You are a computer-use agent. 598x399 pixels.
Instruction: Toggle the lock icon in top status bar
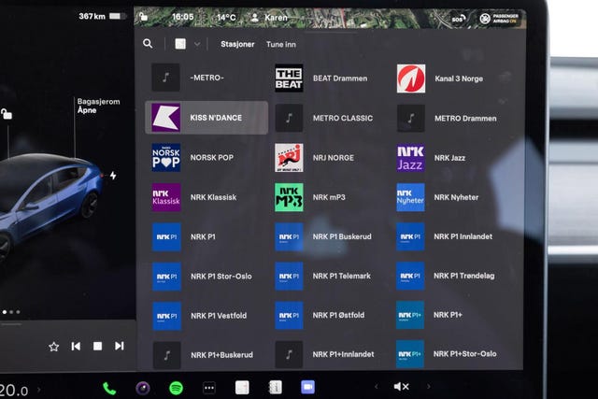(143, 17)
